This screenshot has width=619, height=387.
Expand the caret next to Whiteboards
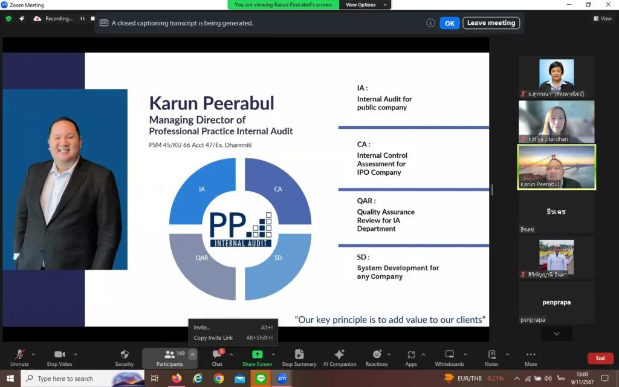coord(465,354)
